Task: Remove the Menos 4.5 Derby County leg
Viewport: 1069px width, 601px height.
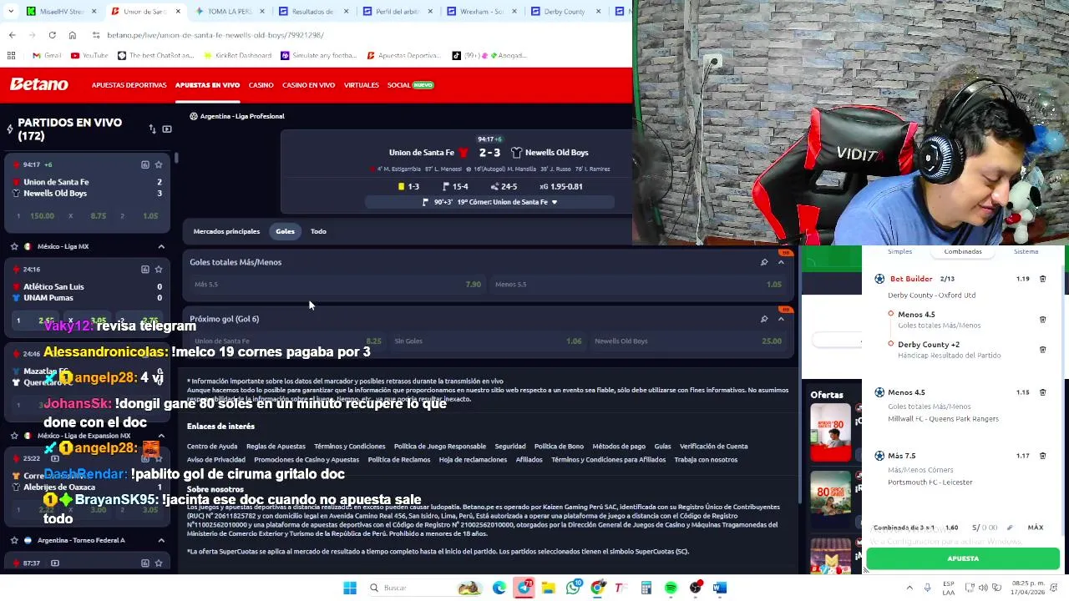Action: (x=1042, y=319)
